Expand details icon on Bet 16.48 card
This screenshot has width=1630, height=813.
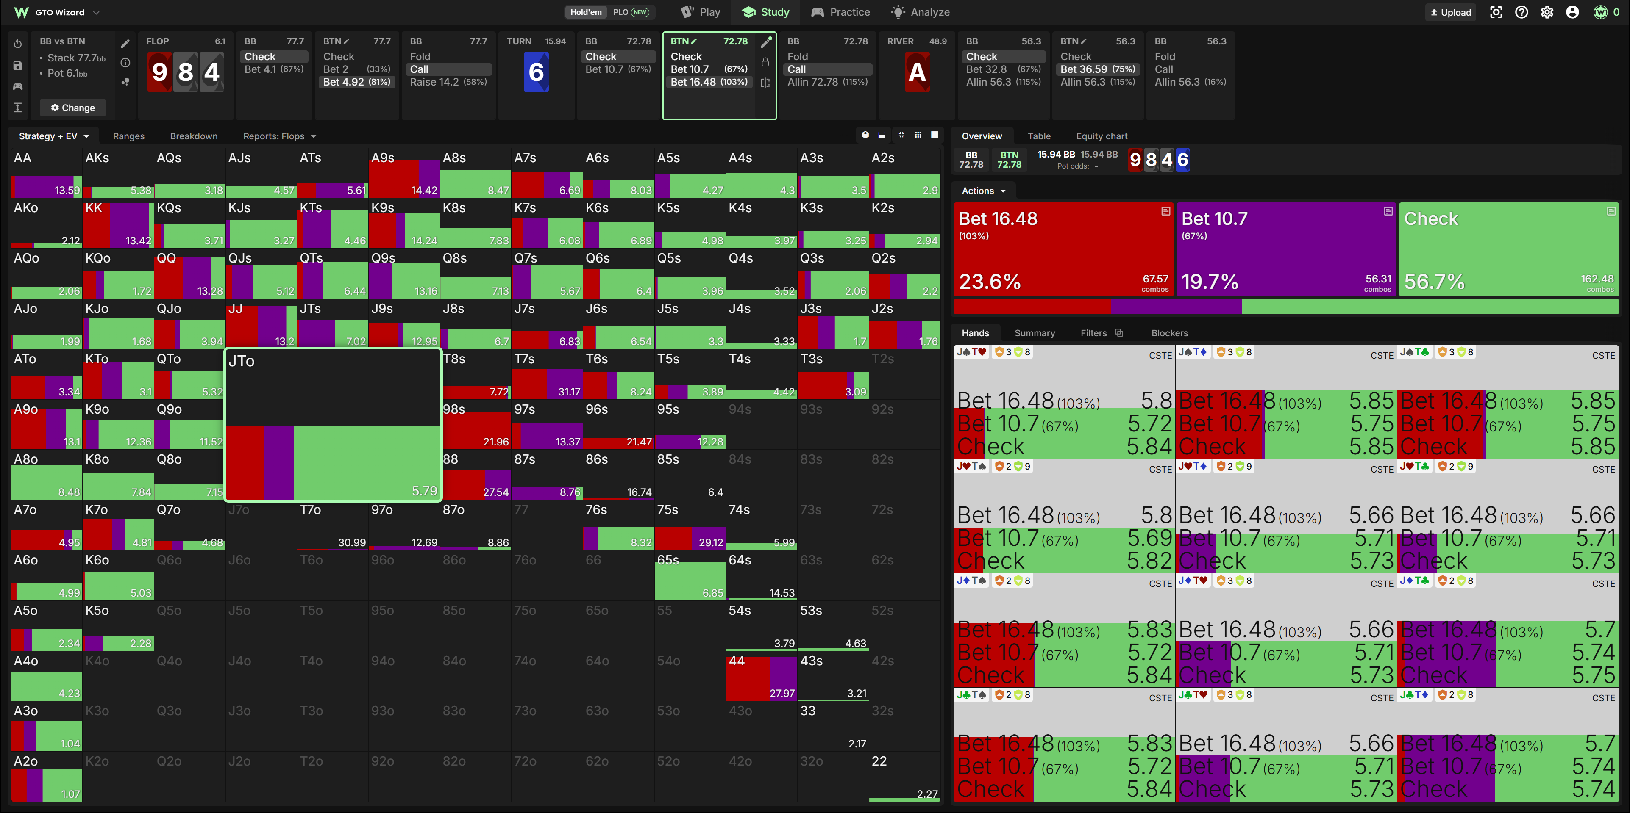pyautogui.click(x=1165, y=211)
